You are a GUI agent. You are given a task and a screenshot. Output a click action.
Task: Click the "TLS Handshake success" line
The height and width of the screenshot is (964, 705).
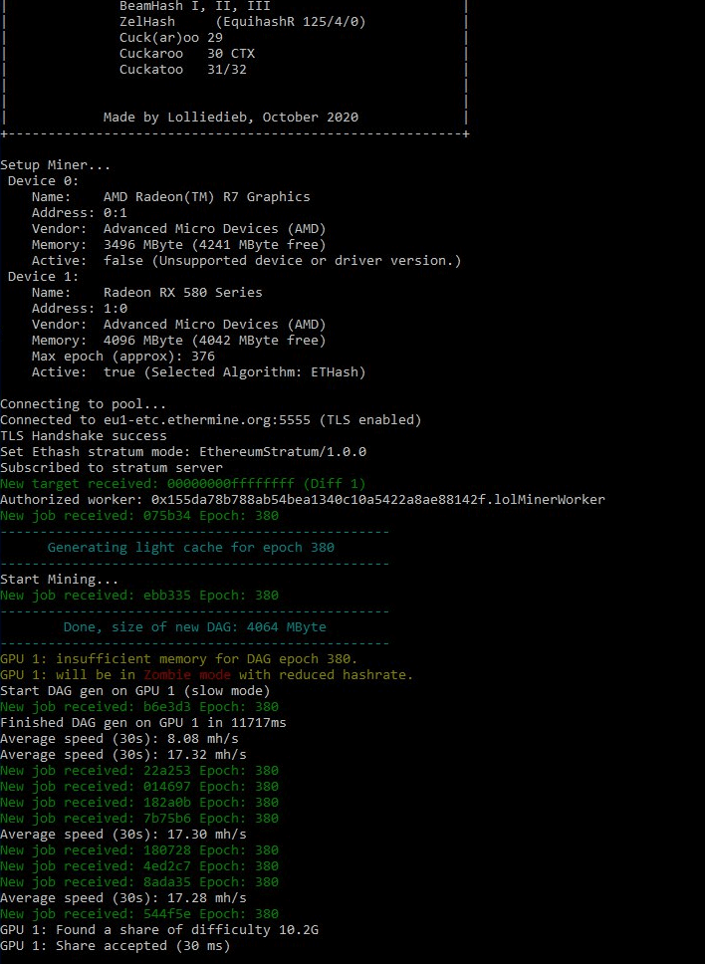point(84,436)
